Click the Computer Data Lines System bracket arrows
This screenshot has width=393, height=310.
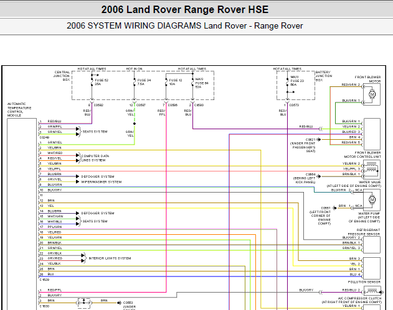(x=78, y=158)
